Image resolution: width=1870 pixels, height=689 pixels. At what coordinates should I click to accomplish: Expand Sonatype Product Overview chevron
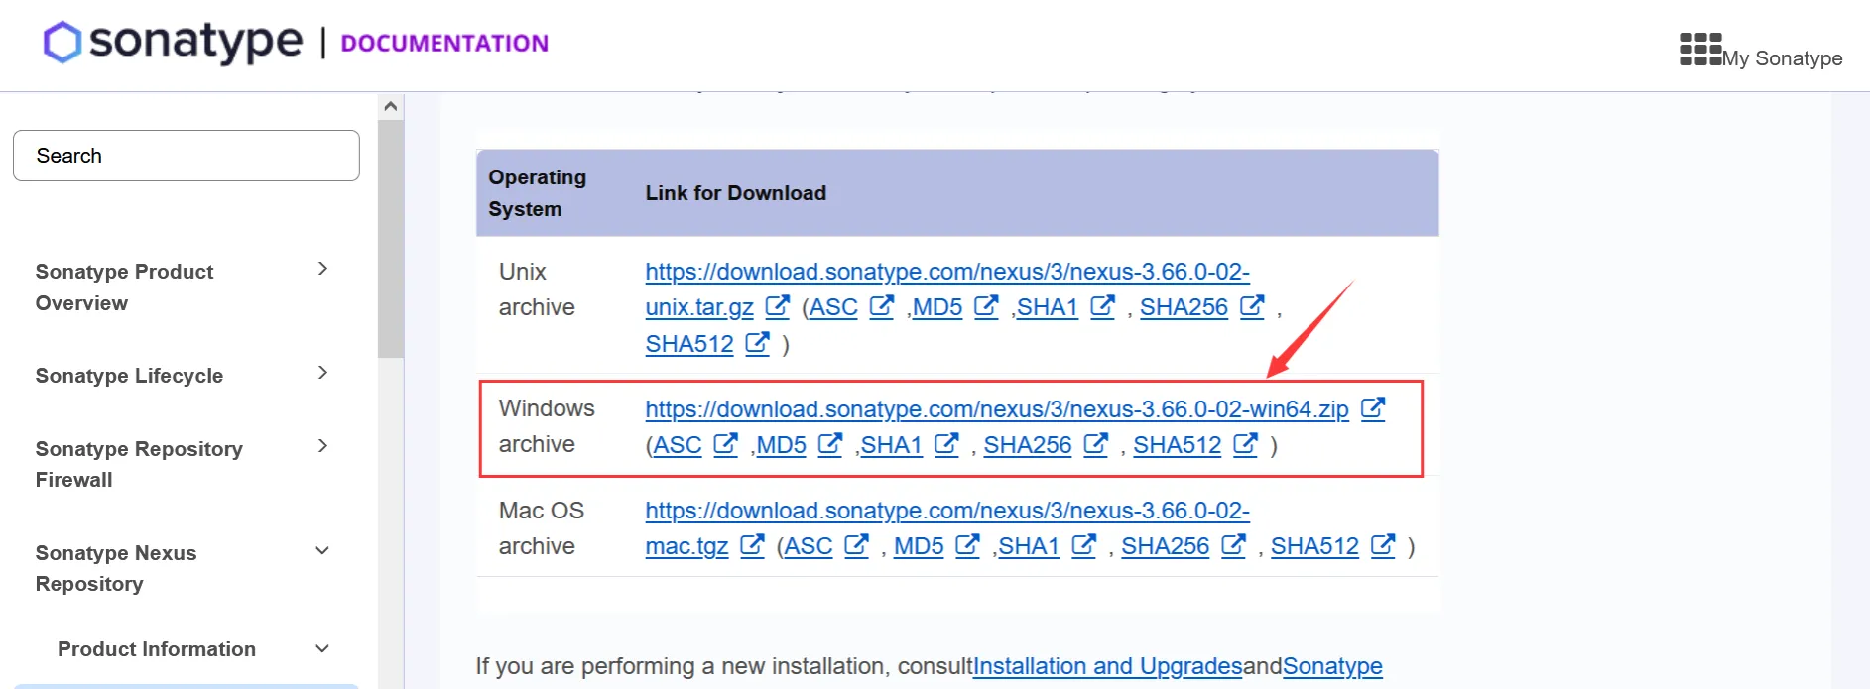coord(322,269)
